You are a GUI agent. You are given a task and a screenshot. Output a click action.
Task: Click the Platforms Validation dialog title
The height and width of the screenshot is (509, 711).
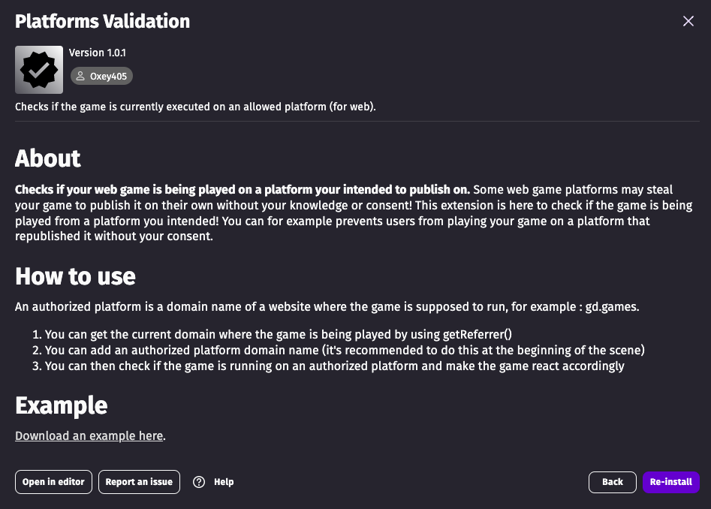click(x=102, y=21)
